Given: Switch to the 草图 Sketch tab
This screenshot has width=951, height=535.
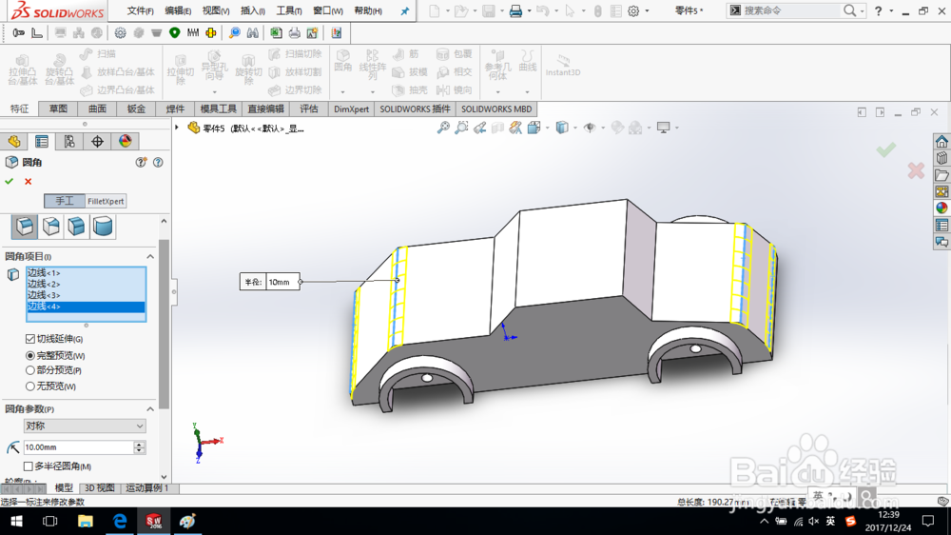Looking at the screenshot, I should pyautogui.click(x=58, y=109).
